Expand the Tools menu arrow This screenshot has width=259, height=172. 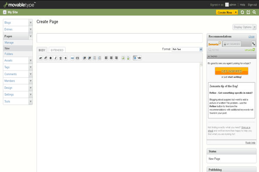[31, 101]
